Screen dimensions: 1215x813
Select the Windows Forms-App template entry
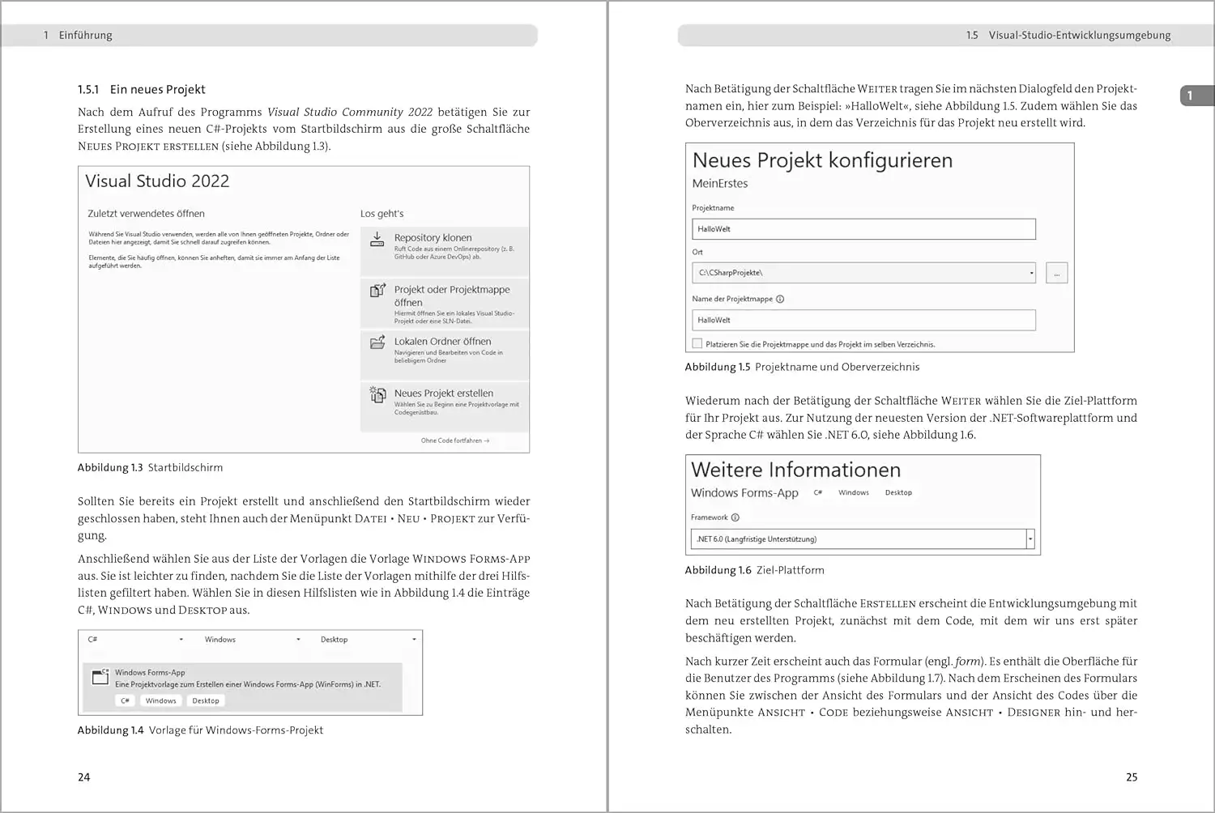[x=243, y=679]
